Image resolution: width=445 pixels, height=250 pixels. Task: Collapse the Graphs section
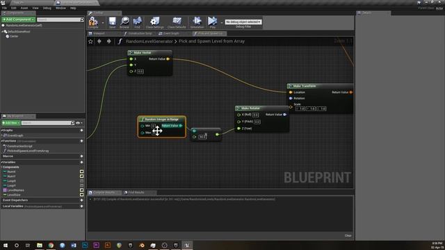2,131
